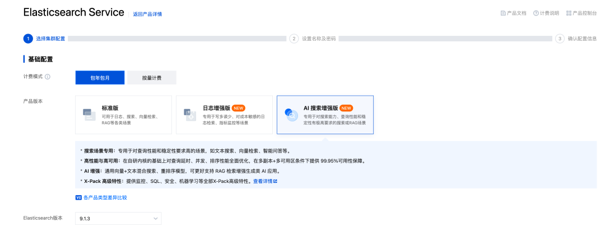
Task: Click the progress bar between steps 1 and 2
Action: pyautogui.click(x=177, y=39)
